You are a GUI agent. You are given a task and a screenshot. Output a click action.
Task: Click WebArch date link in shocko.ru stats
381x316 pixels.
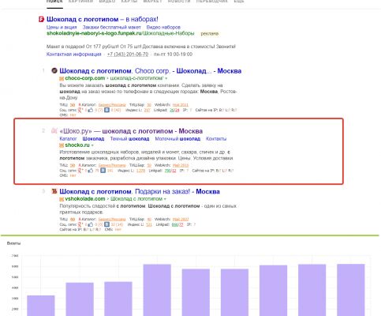pyautogui.click(x=181, y=165)
